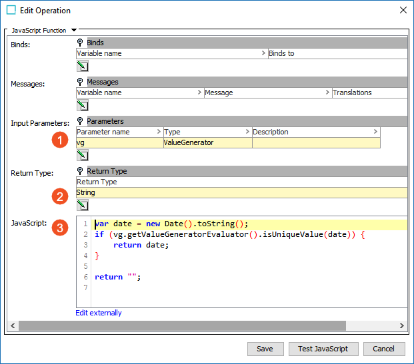Click the edit icon below the Messages table
Image resolution: width=414 pixels, height=364 pixels.
pos(83,105)
